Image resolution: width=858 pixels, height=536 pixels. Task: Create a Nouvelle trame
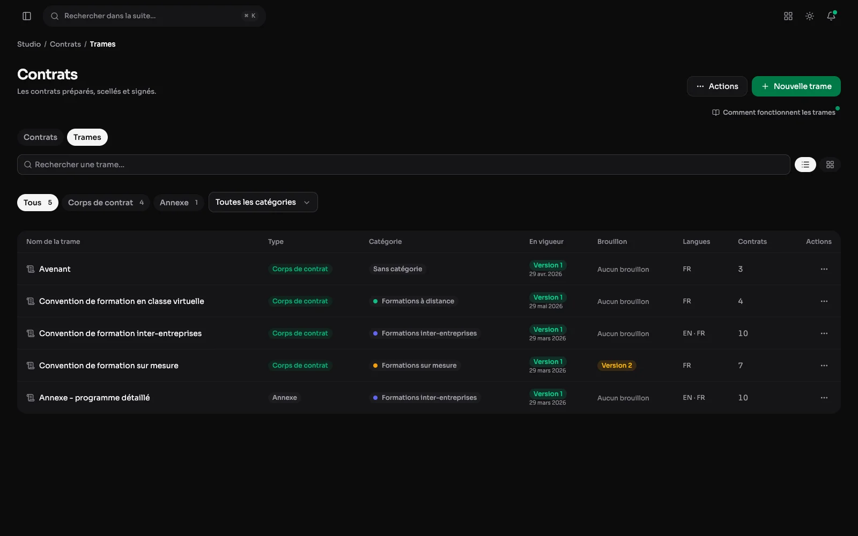796,86
